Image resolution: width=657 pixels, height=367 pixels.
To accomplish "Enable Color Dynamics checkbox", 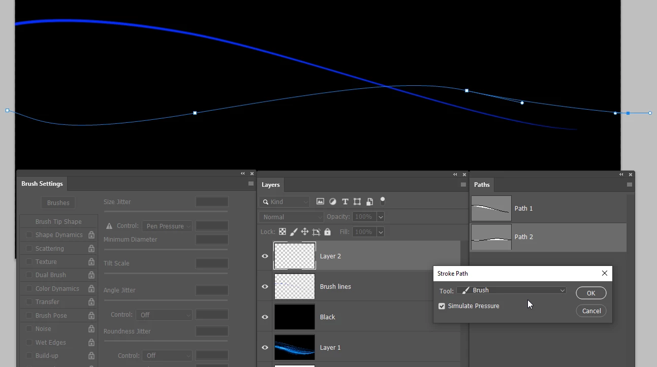I will 29,289.
